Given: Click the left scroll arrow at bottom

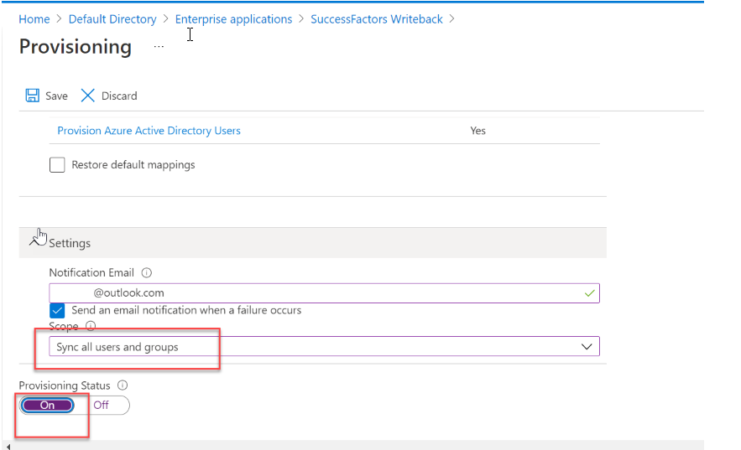Looking at the screenshot, I should [x=8, y=446].
